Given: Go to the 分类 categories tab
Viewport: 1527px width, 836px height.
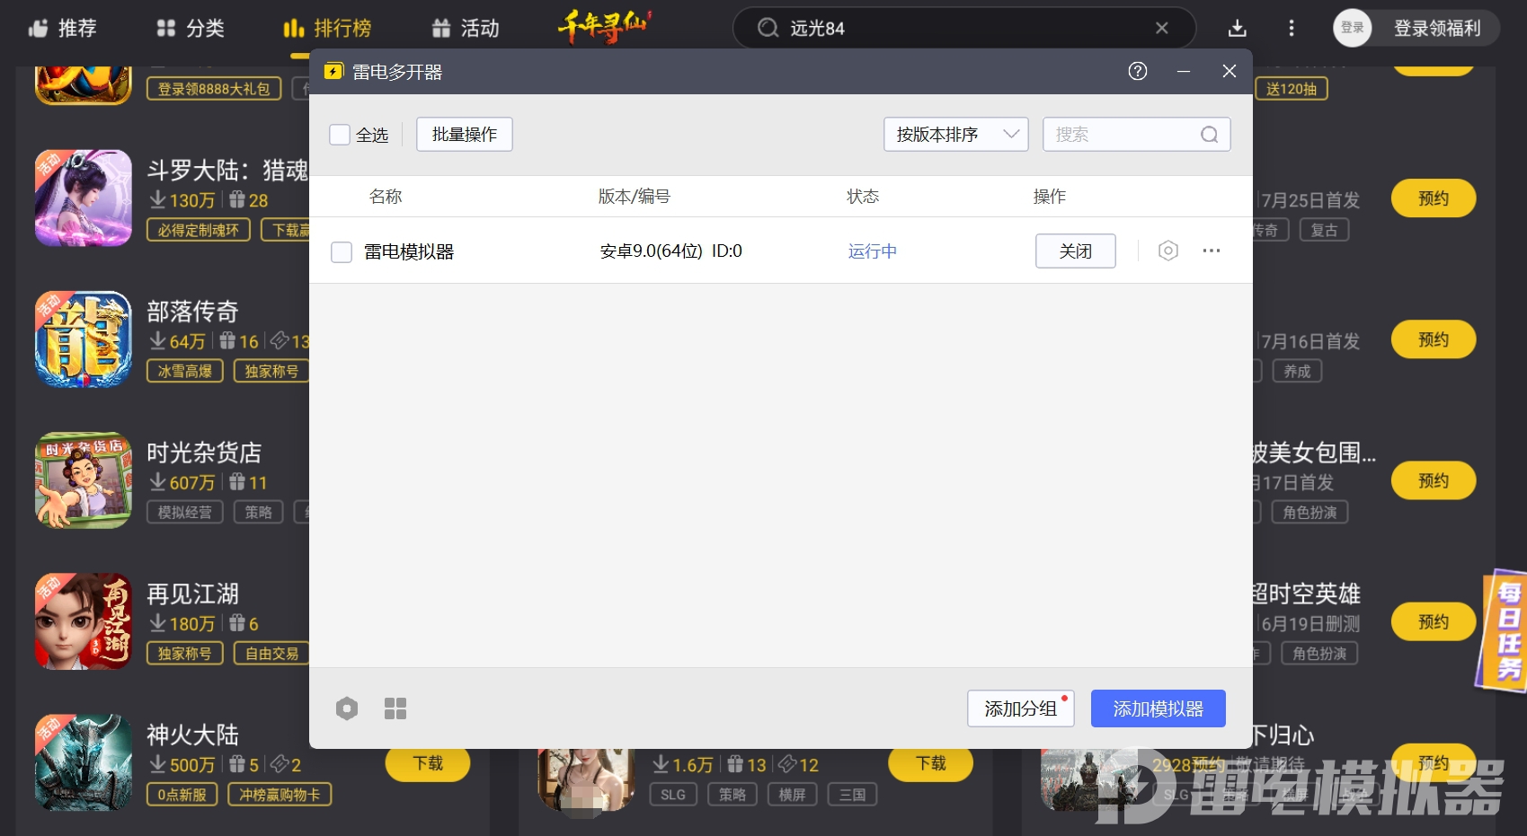Looking at the screenshot, I should click(190, 28).
